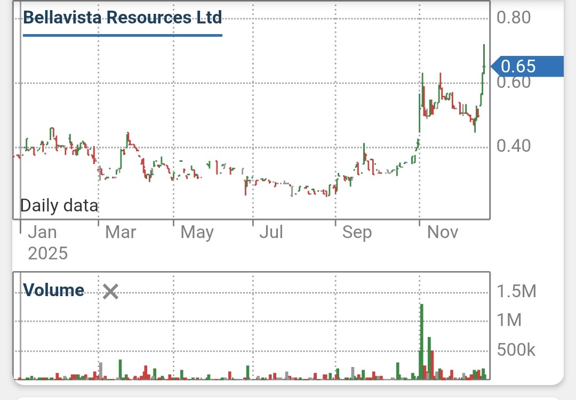This screenshot has height=400, width=576.
Task: Click the tallest green volume bar in November
Action: 421,341
